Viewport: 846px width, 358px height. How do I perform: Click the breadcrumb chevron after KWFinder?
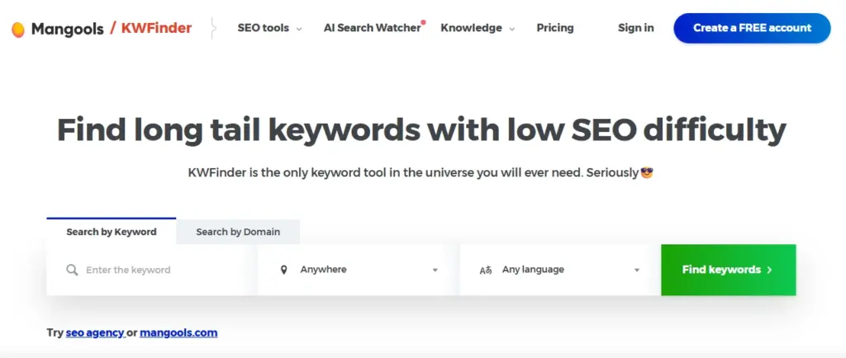214,28
